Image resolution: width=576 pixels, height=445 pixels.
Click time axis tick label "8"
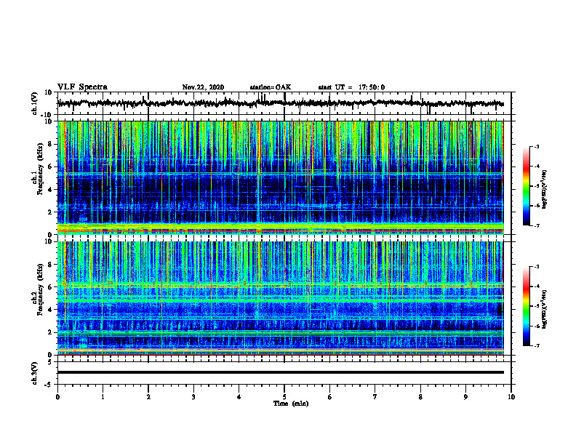(420, 397)
